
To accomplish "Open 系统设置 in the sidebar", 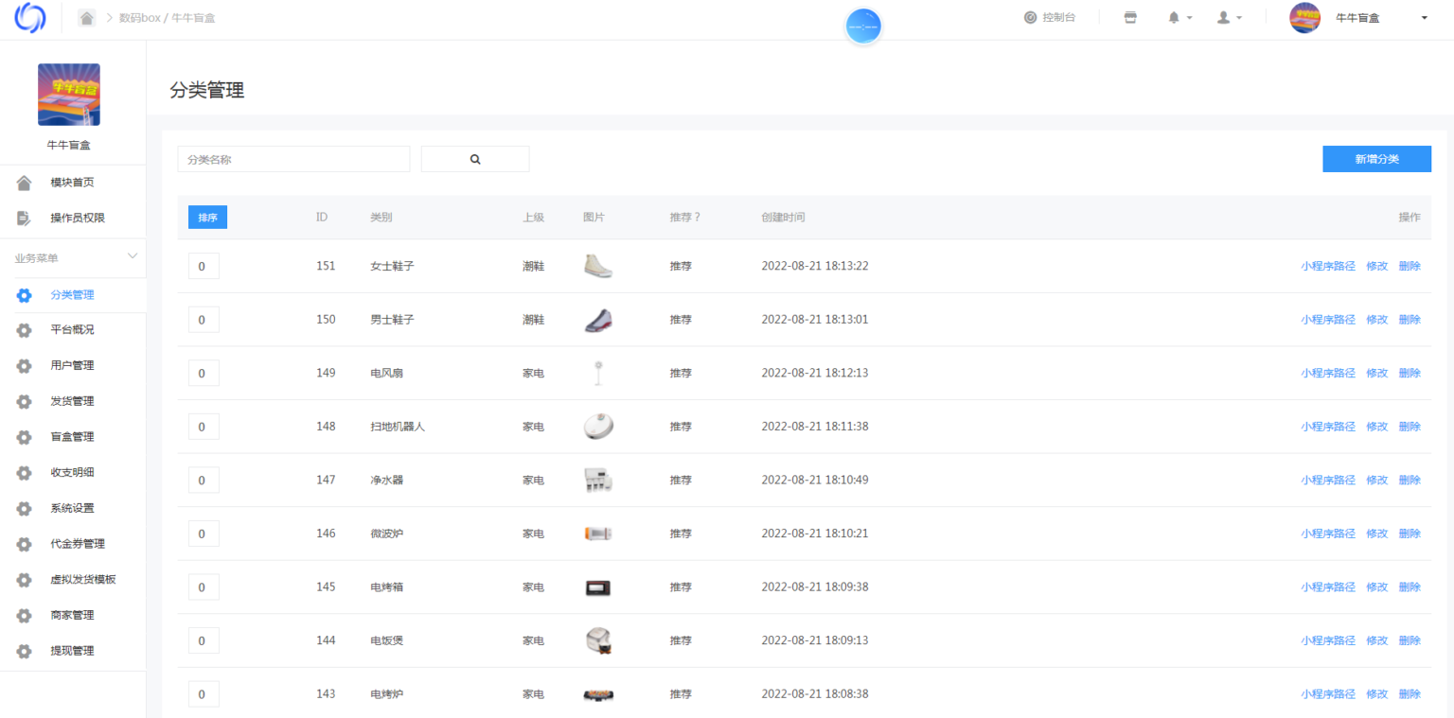I will coord(72,508).
